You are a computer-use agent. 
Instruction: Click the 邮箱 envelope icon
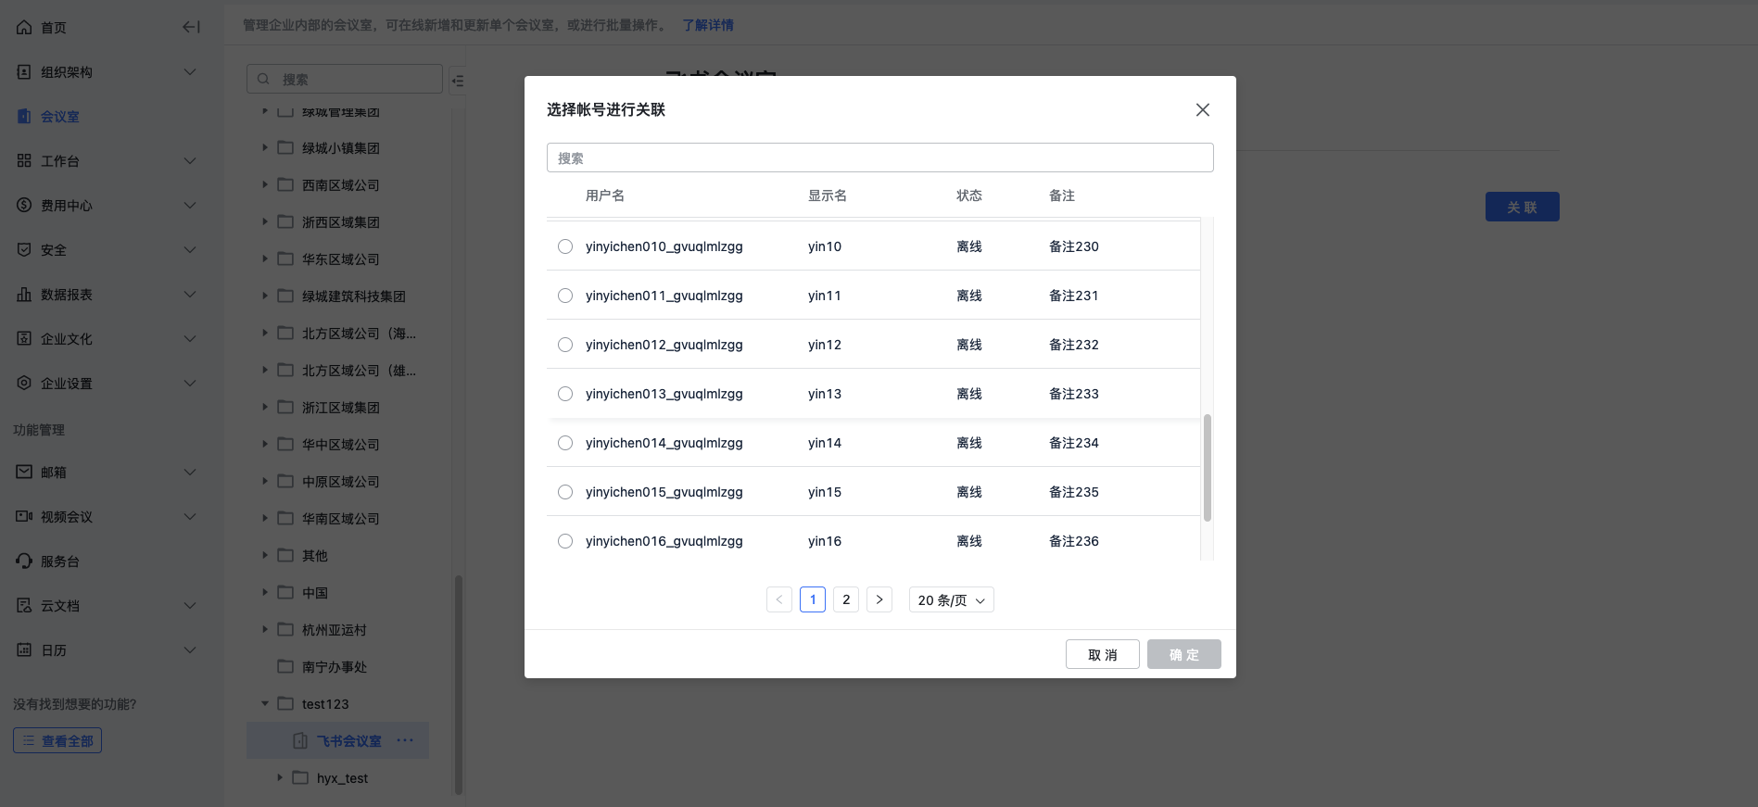pyautogui.click(x=24, y=473)
